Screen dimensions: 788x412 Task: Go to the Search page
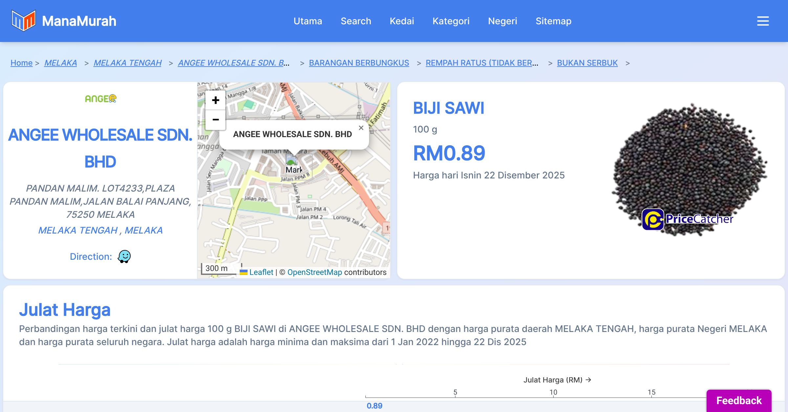pyautogui.click(x=356, y=21)
